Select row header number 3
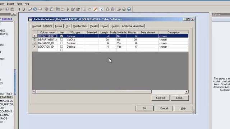This screenshot has height=129, width=230. point(35,43)
